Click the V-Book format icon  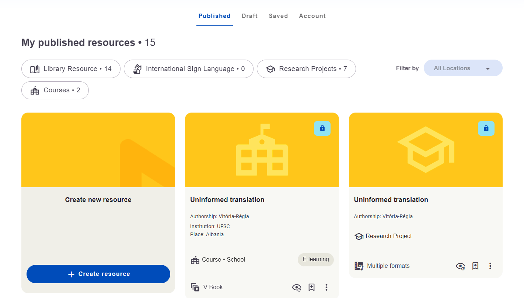click(195, 287)
